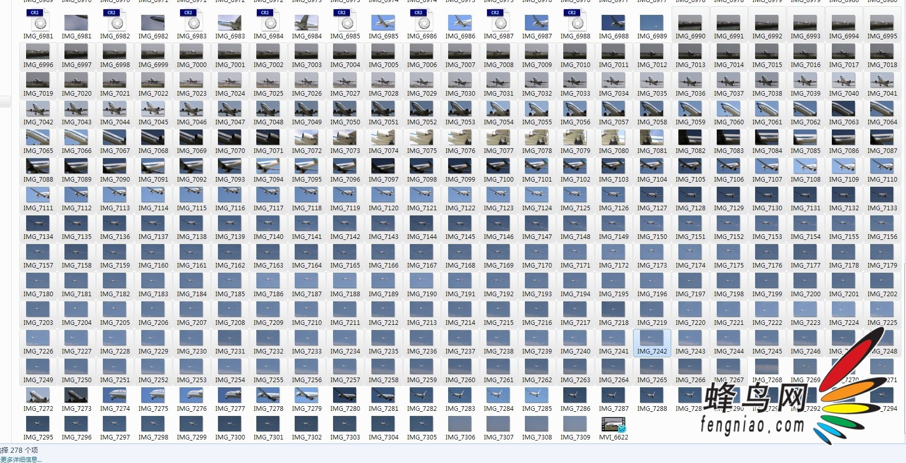This screenshot has height=463, width=906.
Task: Select the IMG_7168 thumbnail
Action: coord(460,252)
